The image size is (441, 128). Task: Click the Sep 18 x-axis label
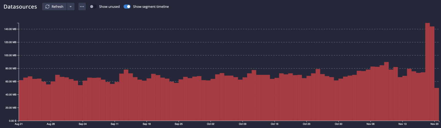147,124
